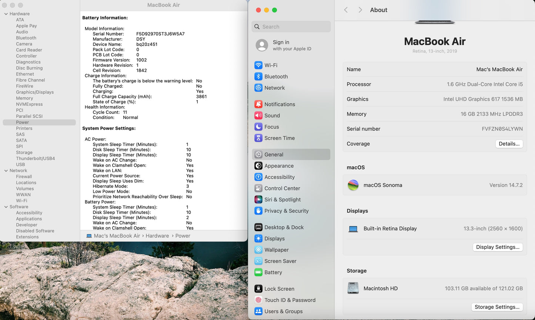
Task: Open Sound settings
Action: click(x=271, y=115)
